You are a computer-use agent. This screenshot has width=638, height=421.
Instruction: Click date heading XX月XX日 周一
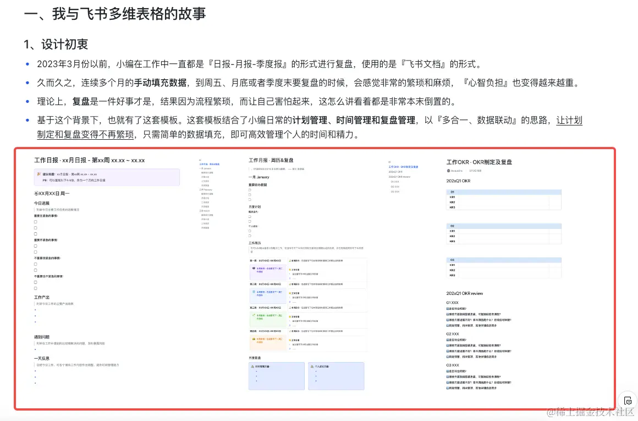52,193
